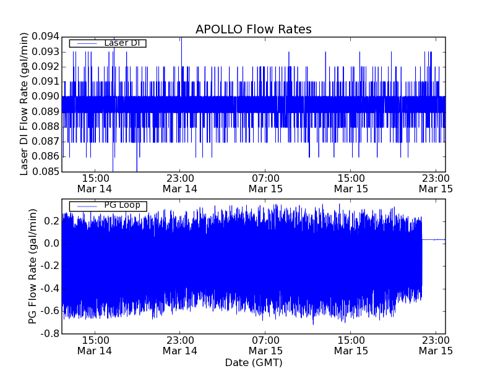Viewport: 495px width, 371px height.
Task: Select the "Laser DI" legend label
Action: pos(121,43)
